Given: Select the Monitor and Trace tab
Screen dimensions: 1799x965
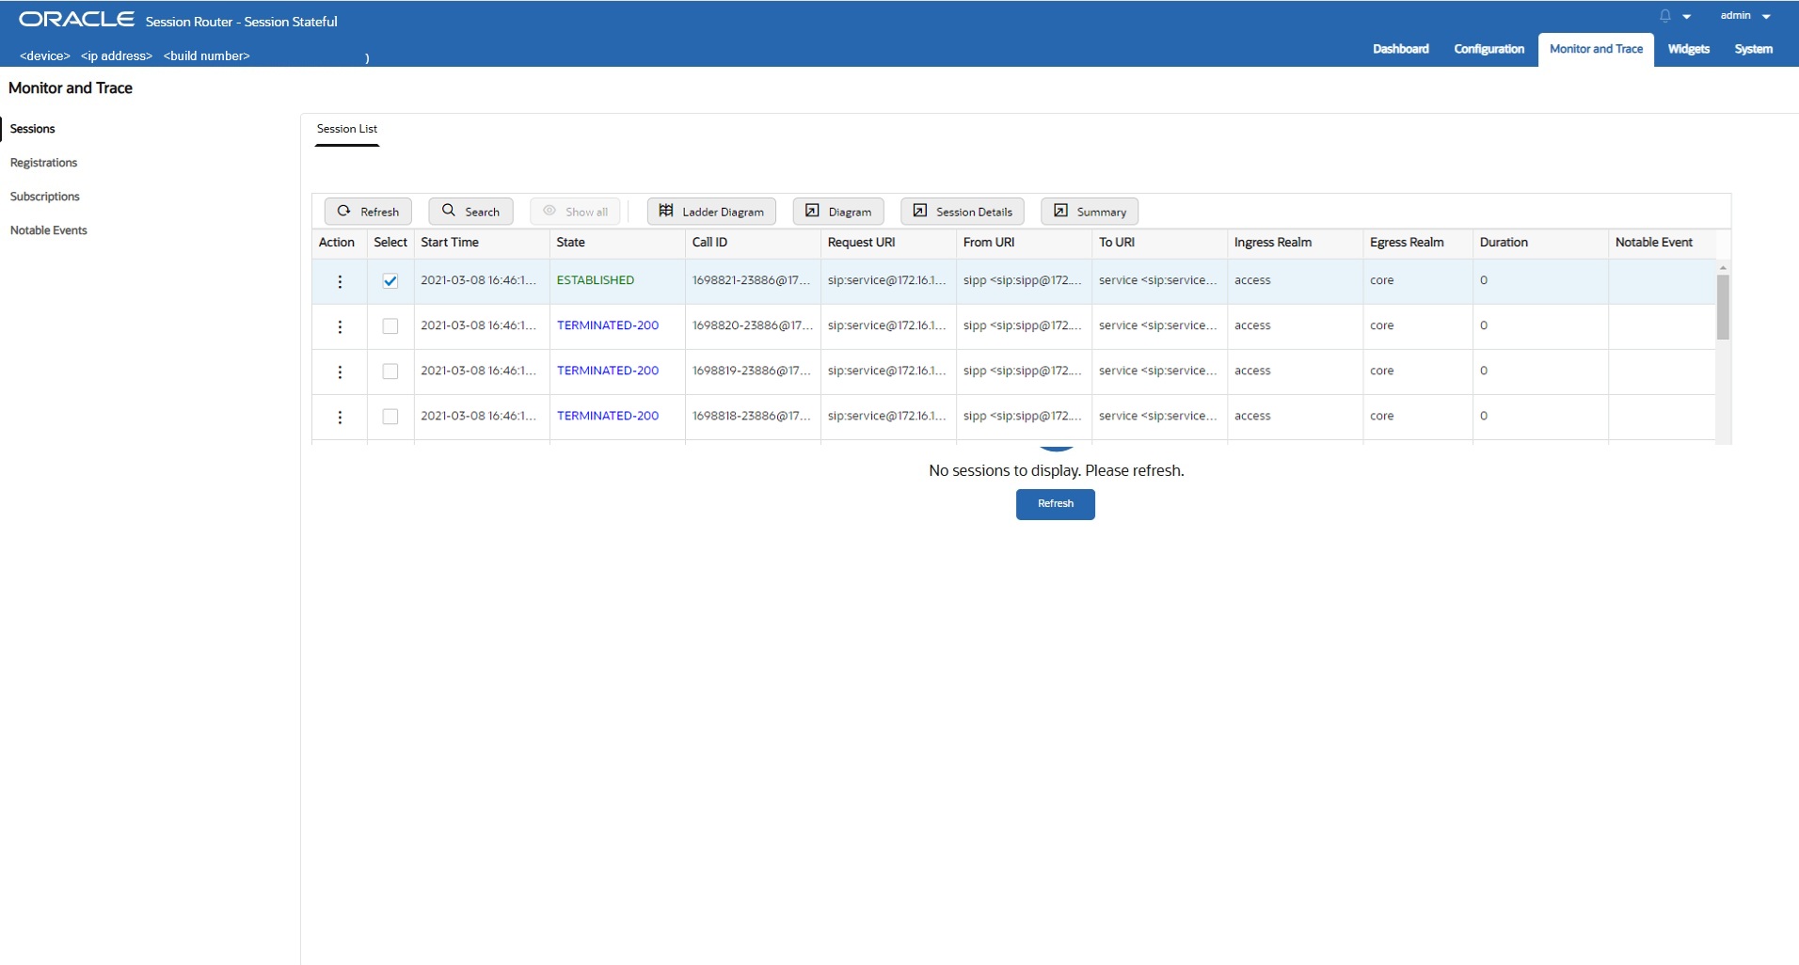Looking at the screenshot, I should pos(1596,49).
